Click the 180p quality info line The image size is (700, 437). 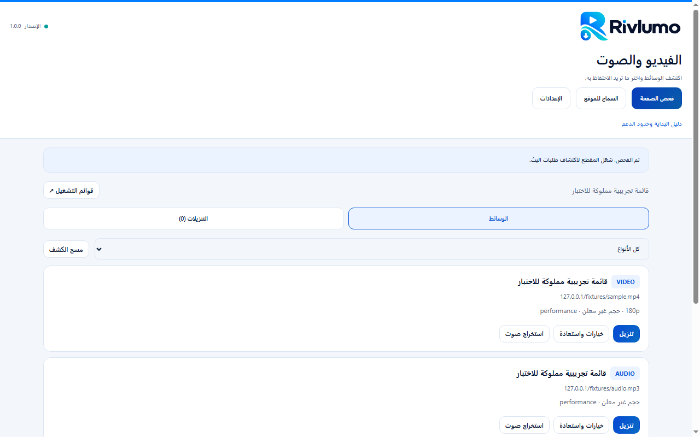(x=590, y=311)
